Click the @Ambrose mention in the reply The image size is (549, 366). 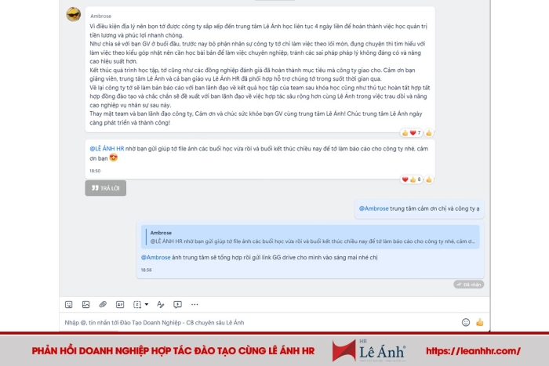coord(155,258)
